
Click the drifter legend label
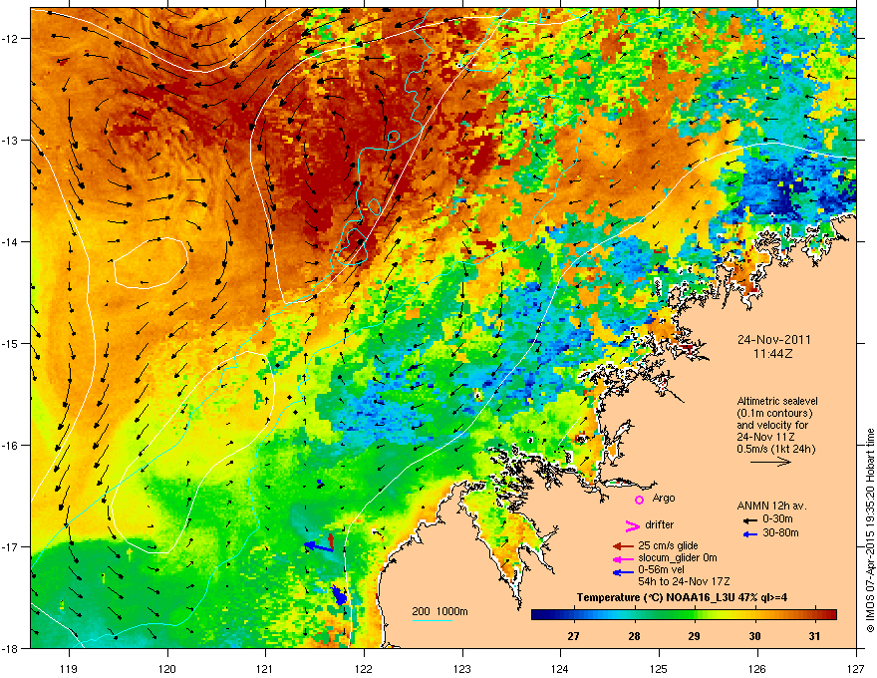click(x=660, y=524)
